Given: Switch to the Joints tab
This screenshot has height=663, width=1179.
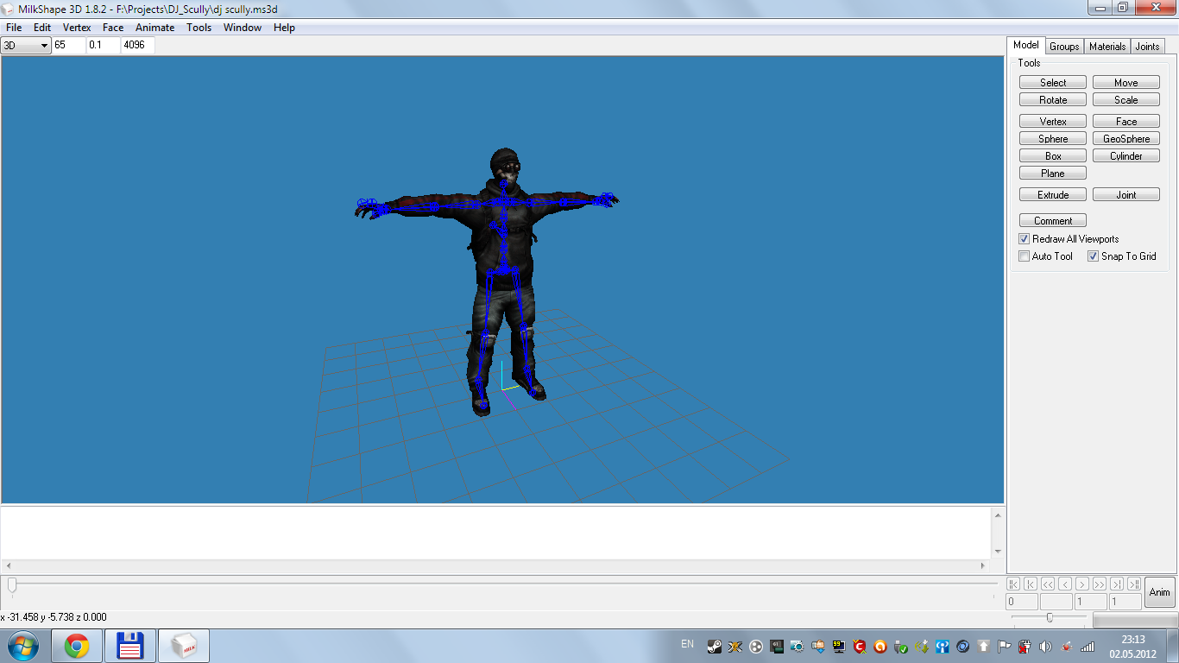Looking at the screenshot, I should coord(1147,47).
